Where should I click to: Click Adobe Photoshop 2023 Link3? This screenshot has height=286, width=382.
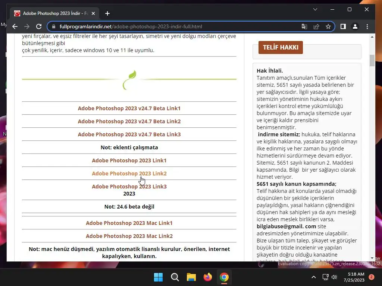pos(129,187)
